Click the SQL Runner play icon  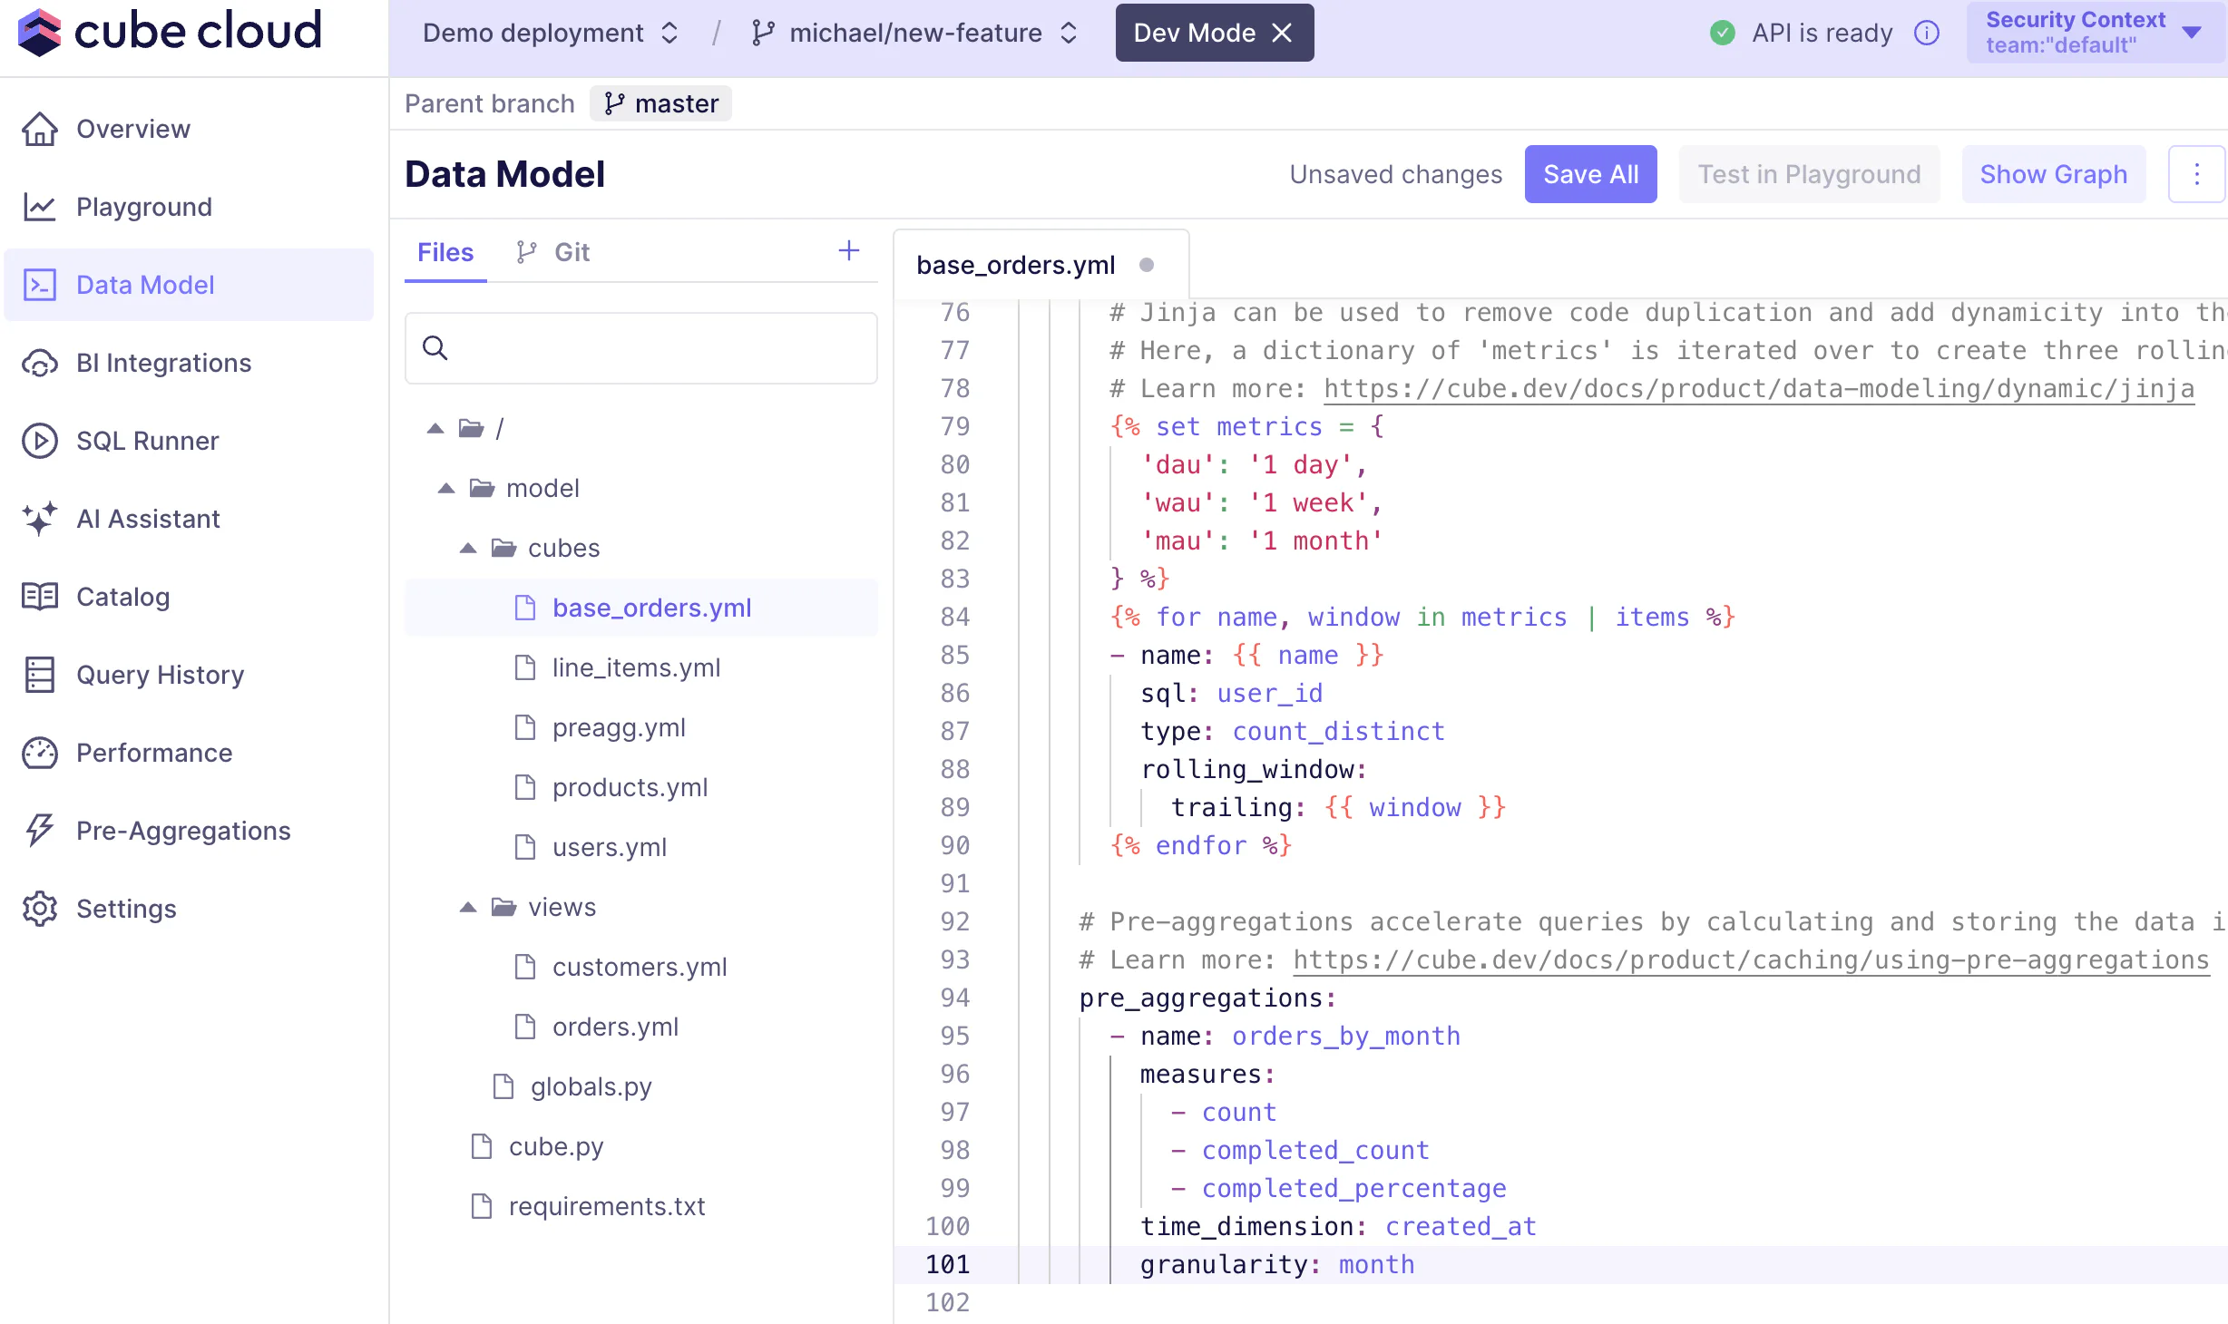pyautogui.click(x=40, y=441)
